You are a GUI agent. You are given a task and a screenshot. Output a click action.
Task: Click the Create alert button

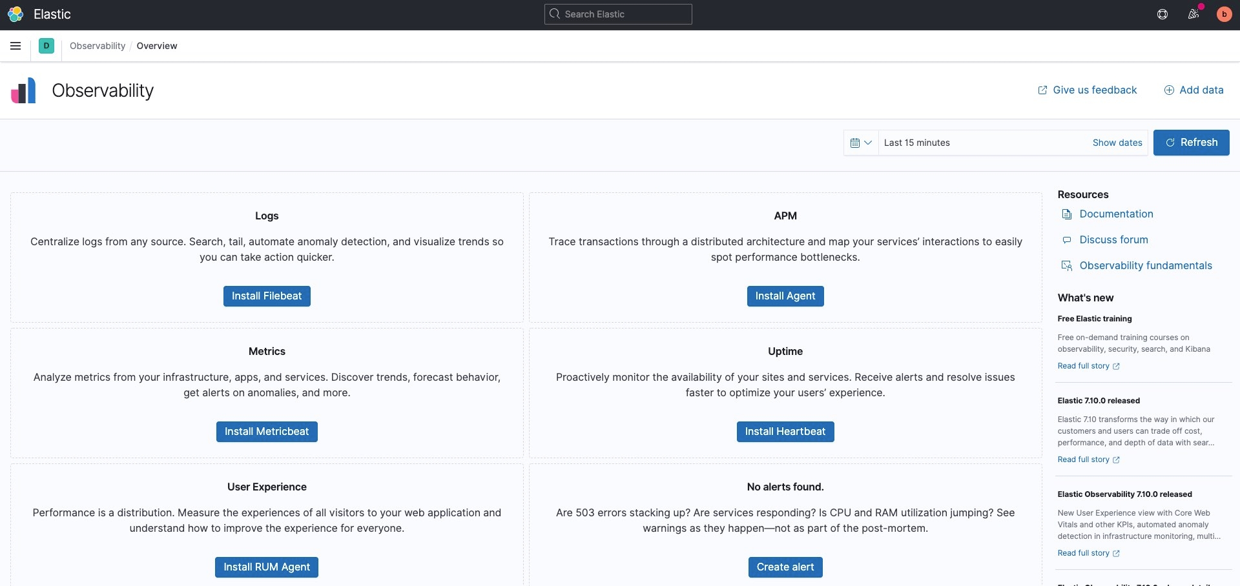[x=785, y=567]
